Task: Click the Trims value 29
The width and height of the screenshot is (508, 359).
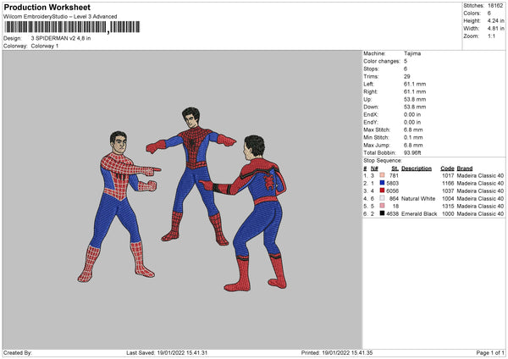Action: coord(407,76)
